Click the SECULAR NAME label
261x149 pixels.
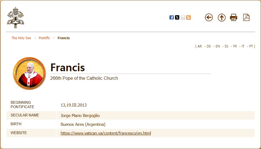pos(25,115)
